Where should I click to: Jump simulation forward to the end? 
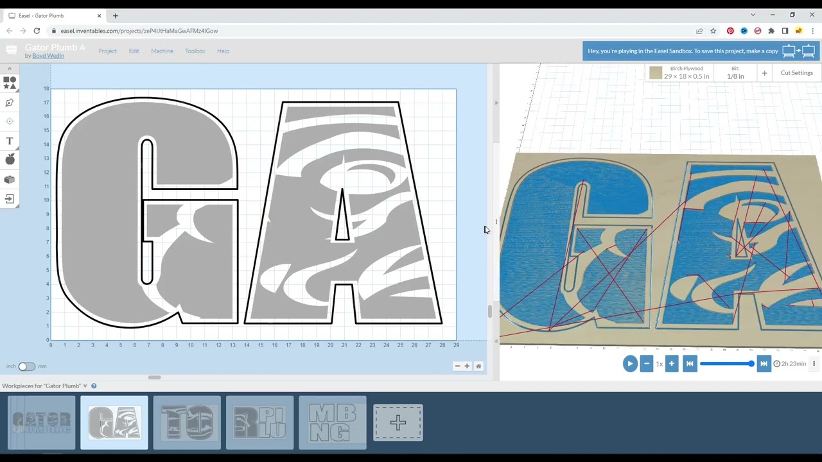pyautogui.click(x=764, y=364)
